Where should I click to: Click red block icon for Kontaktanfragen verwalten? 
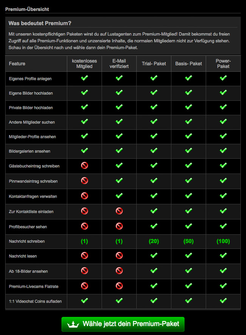[84, 196]
